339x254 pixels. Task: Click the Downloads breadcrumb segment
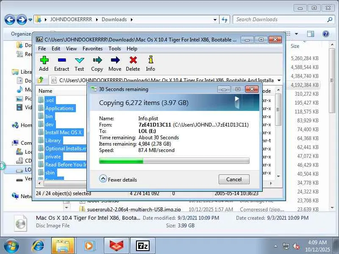tap(114, 19)
